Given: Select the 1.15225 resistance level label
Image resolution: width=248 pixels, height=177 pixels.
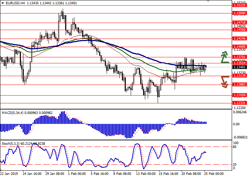Looking at the screenshot, I should click(239, 5).
